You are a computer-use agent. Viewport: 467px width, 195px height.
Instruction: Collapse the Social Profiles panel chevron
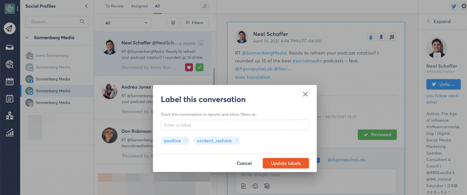[x=86, y=6]
